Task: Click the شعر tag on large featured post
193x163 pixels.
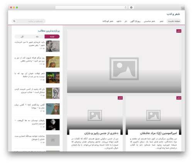Action: point(179,31)
